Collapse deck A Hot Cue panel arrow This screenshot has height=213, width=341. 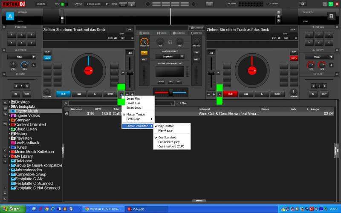[4, 27]
